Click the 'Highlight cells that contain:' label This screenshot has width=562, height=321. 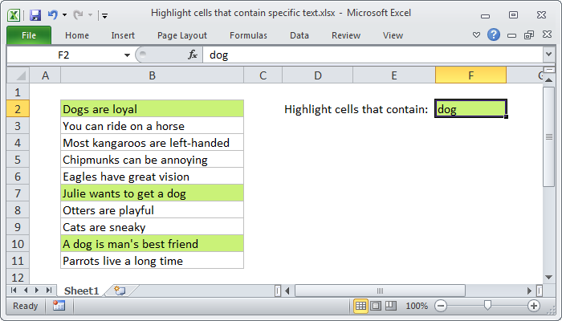tap(356, 109)
